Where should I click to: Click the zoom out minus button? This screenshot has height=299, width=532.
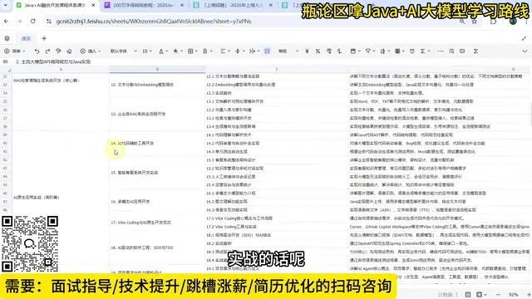[x=498, y=295]
